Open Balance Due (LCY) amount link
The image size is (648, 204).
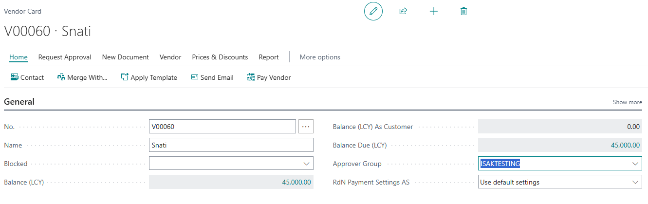pyautogui.click(x=625, y=145)
